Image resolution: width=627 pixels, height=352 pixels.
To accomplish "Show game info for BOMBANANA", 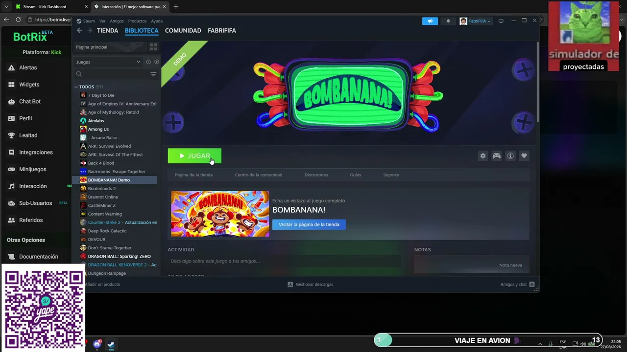I will click(x=510, y=156).
